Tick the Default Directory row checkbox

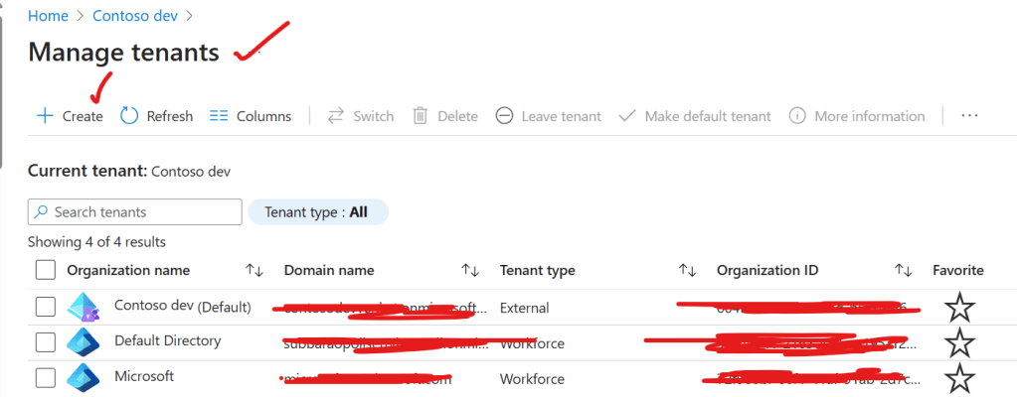click(46, 342)
